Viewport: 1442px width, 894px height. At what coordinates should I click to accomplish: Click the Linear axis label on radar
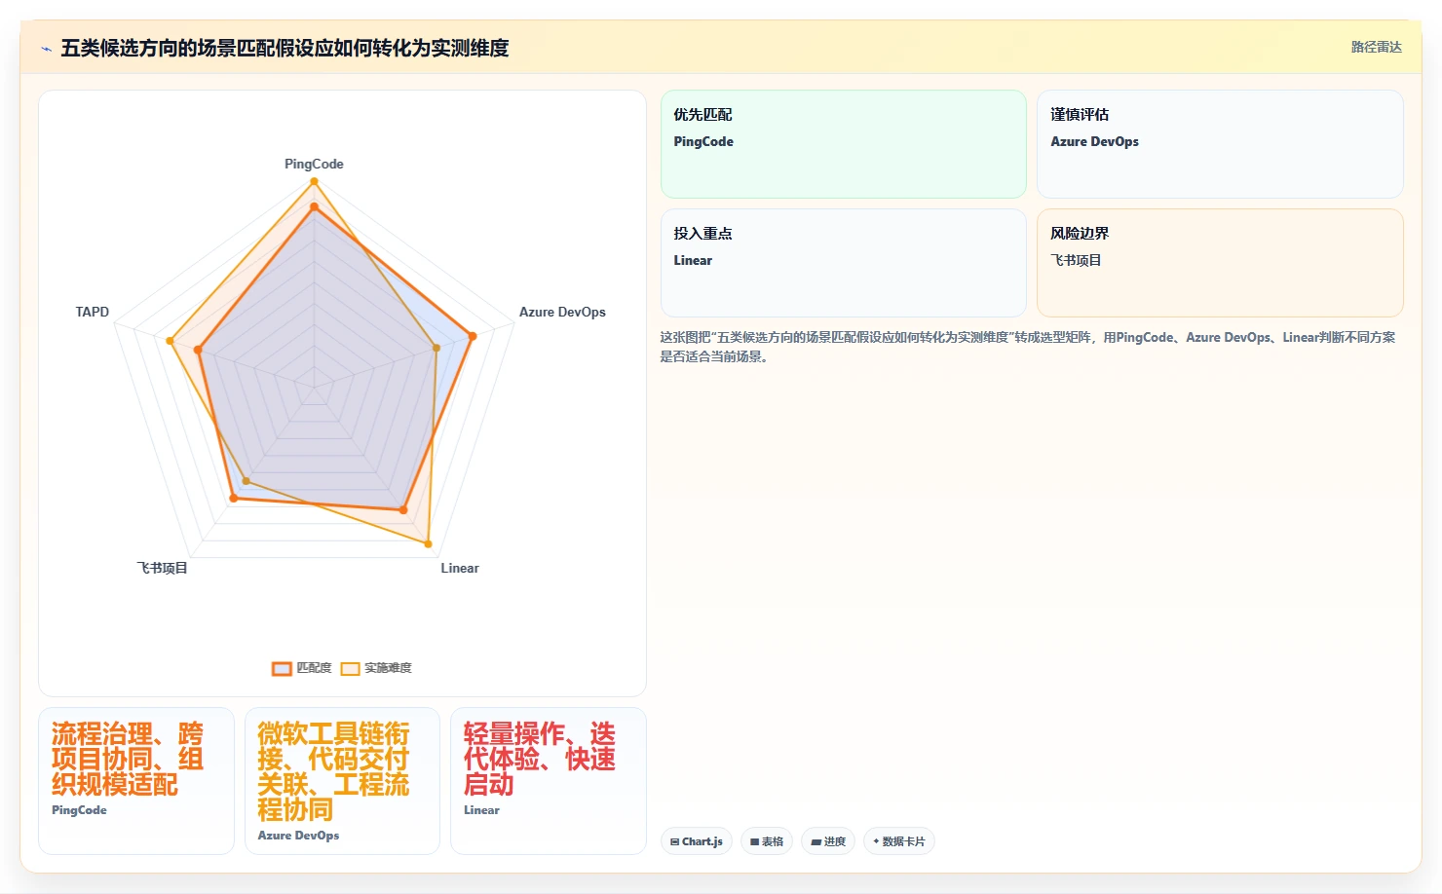[x=460, y=568]
